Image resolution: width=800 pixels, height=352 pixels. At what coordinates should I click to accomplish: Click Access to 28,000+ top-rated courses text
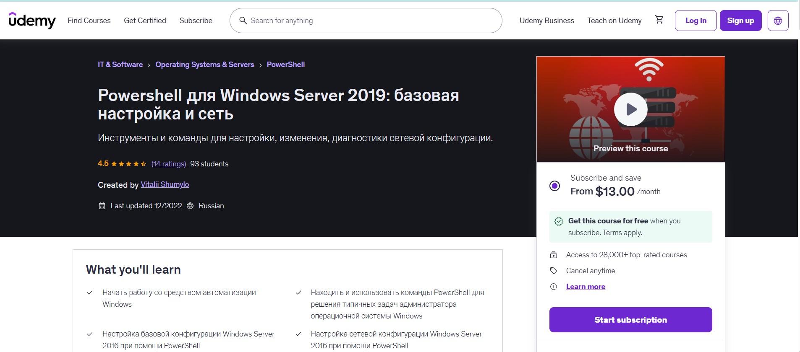[x=627, y=255]
